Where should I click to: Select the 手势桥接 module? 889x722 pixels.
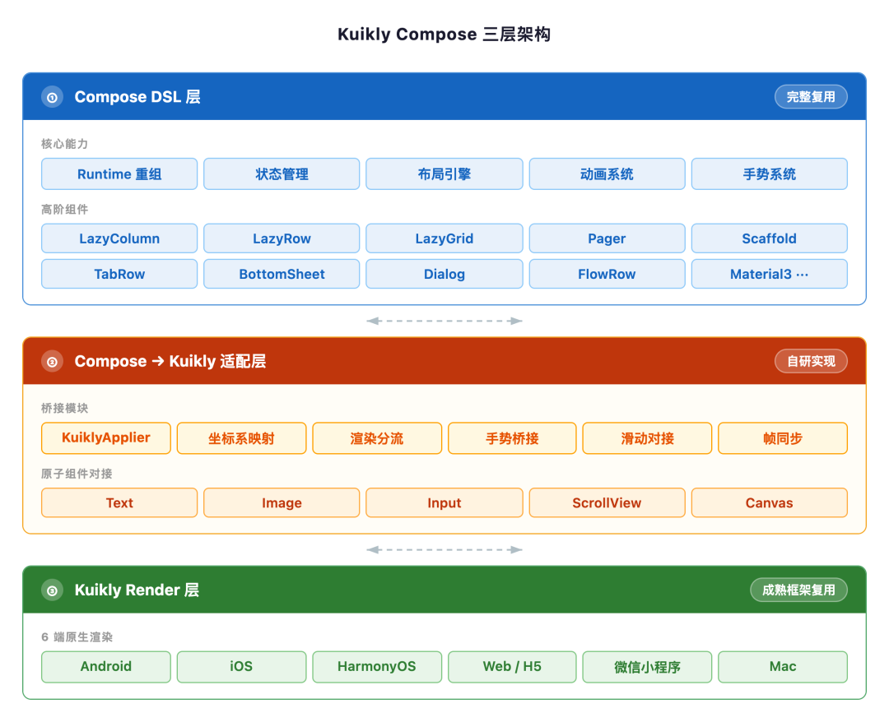pyautogui.click(x=512, y=438)
